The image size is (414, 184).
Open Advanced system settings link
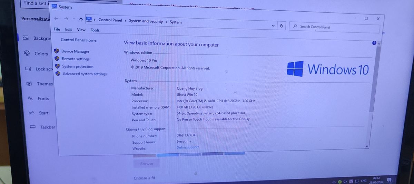[x=85, y=74]
